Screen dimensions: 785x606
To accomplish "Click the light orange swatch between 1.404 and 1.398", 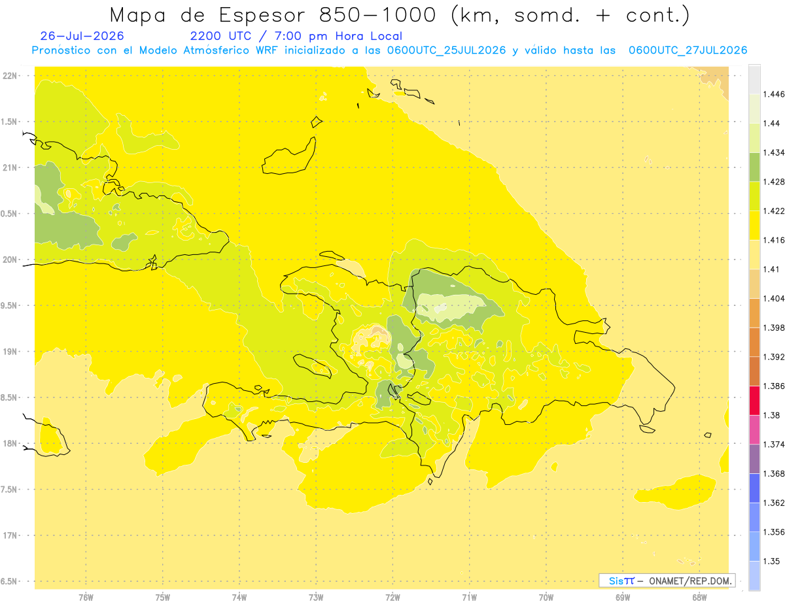I will (754, 313).
